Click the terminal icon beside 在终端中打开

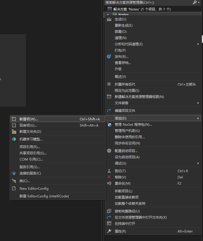[109, 223]
